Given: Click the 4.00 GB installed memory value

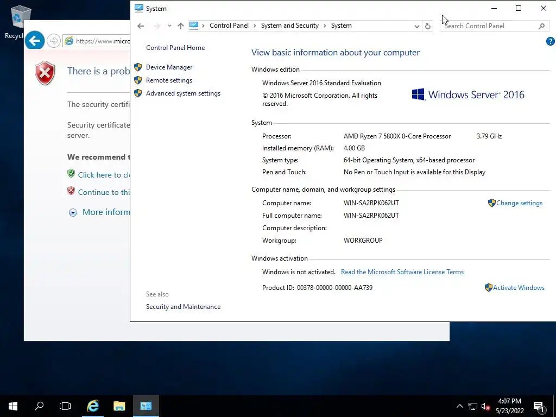Looking at the screenshot, I should point(354,148).
